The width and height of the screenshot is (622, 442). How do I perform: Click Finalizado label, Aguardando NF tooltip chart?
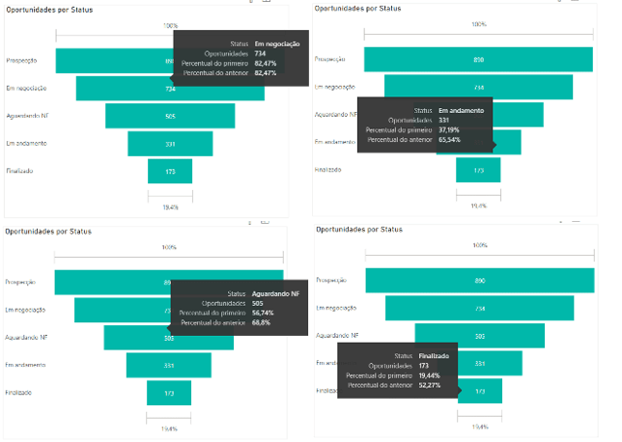click(x=18, y=393)
